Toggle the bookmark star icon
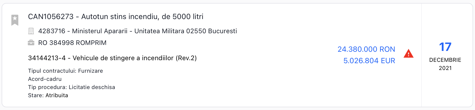 pos(15,20)
